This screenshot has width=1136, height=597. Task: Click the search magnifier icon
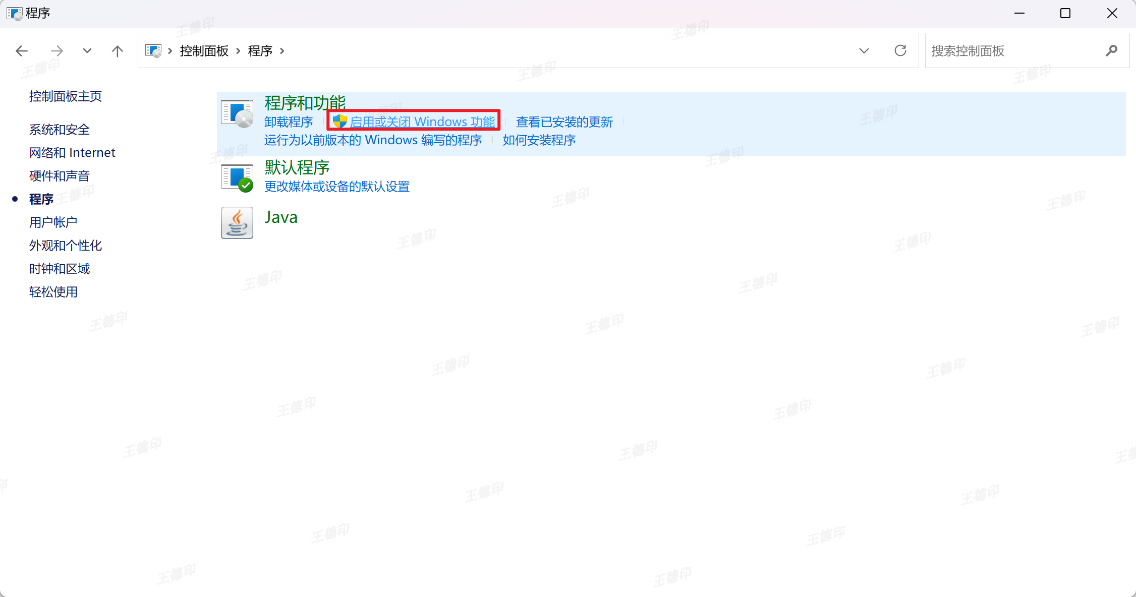point(1111,50)
